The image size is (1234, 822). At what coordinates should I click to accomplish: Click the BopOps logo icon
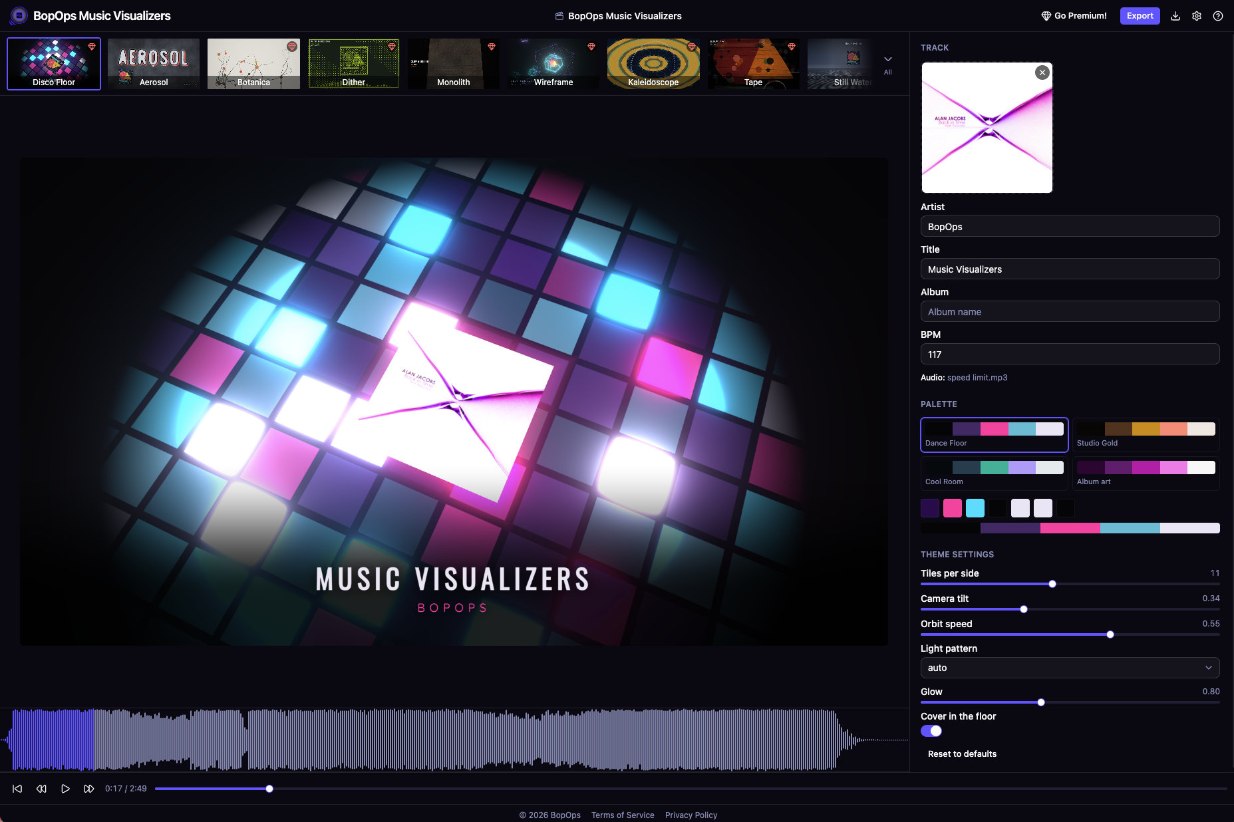[x=19, y=15]
